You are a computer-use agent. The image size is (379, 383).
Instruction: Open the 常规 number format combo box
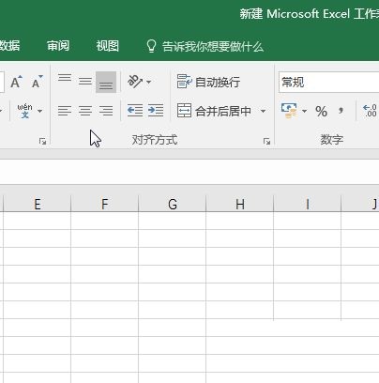coord(328,83)
